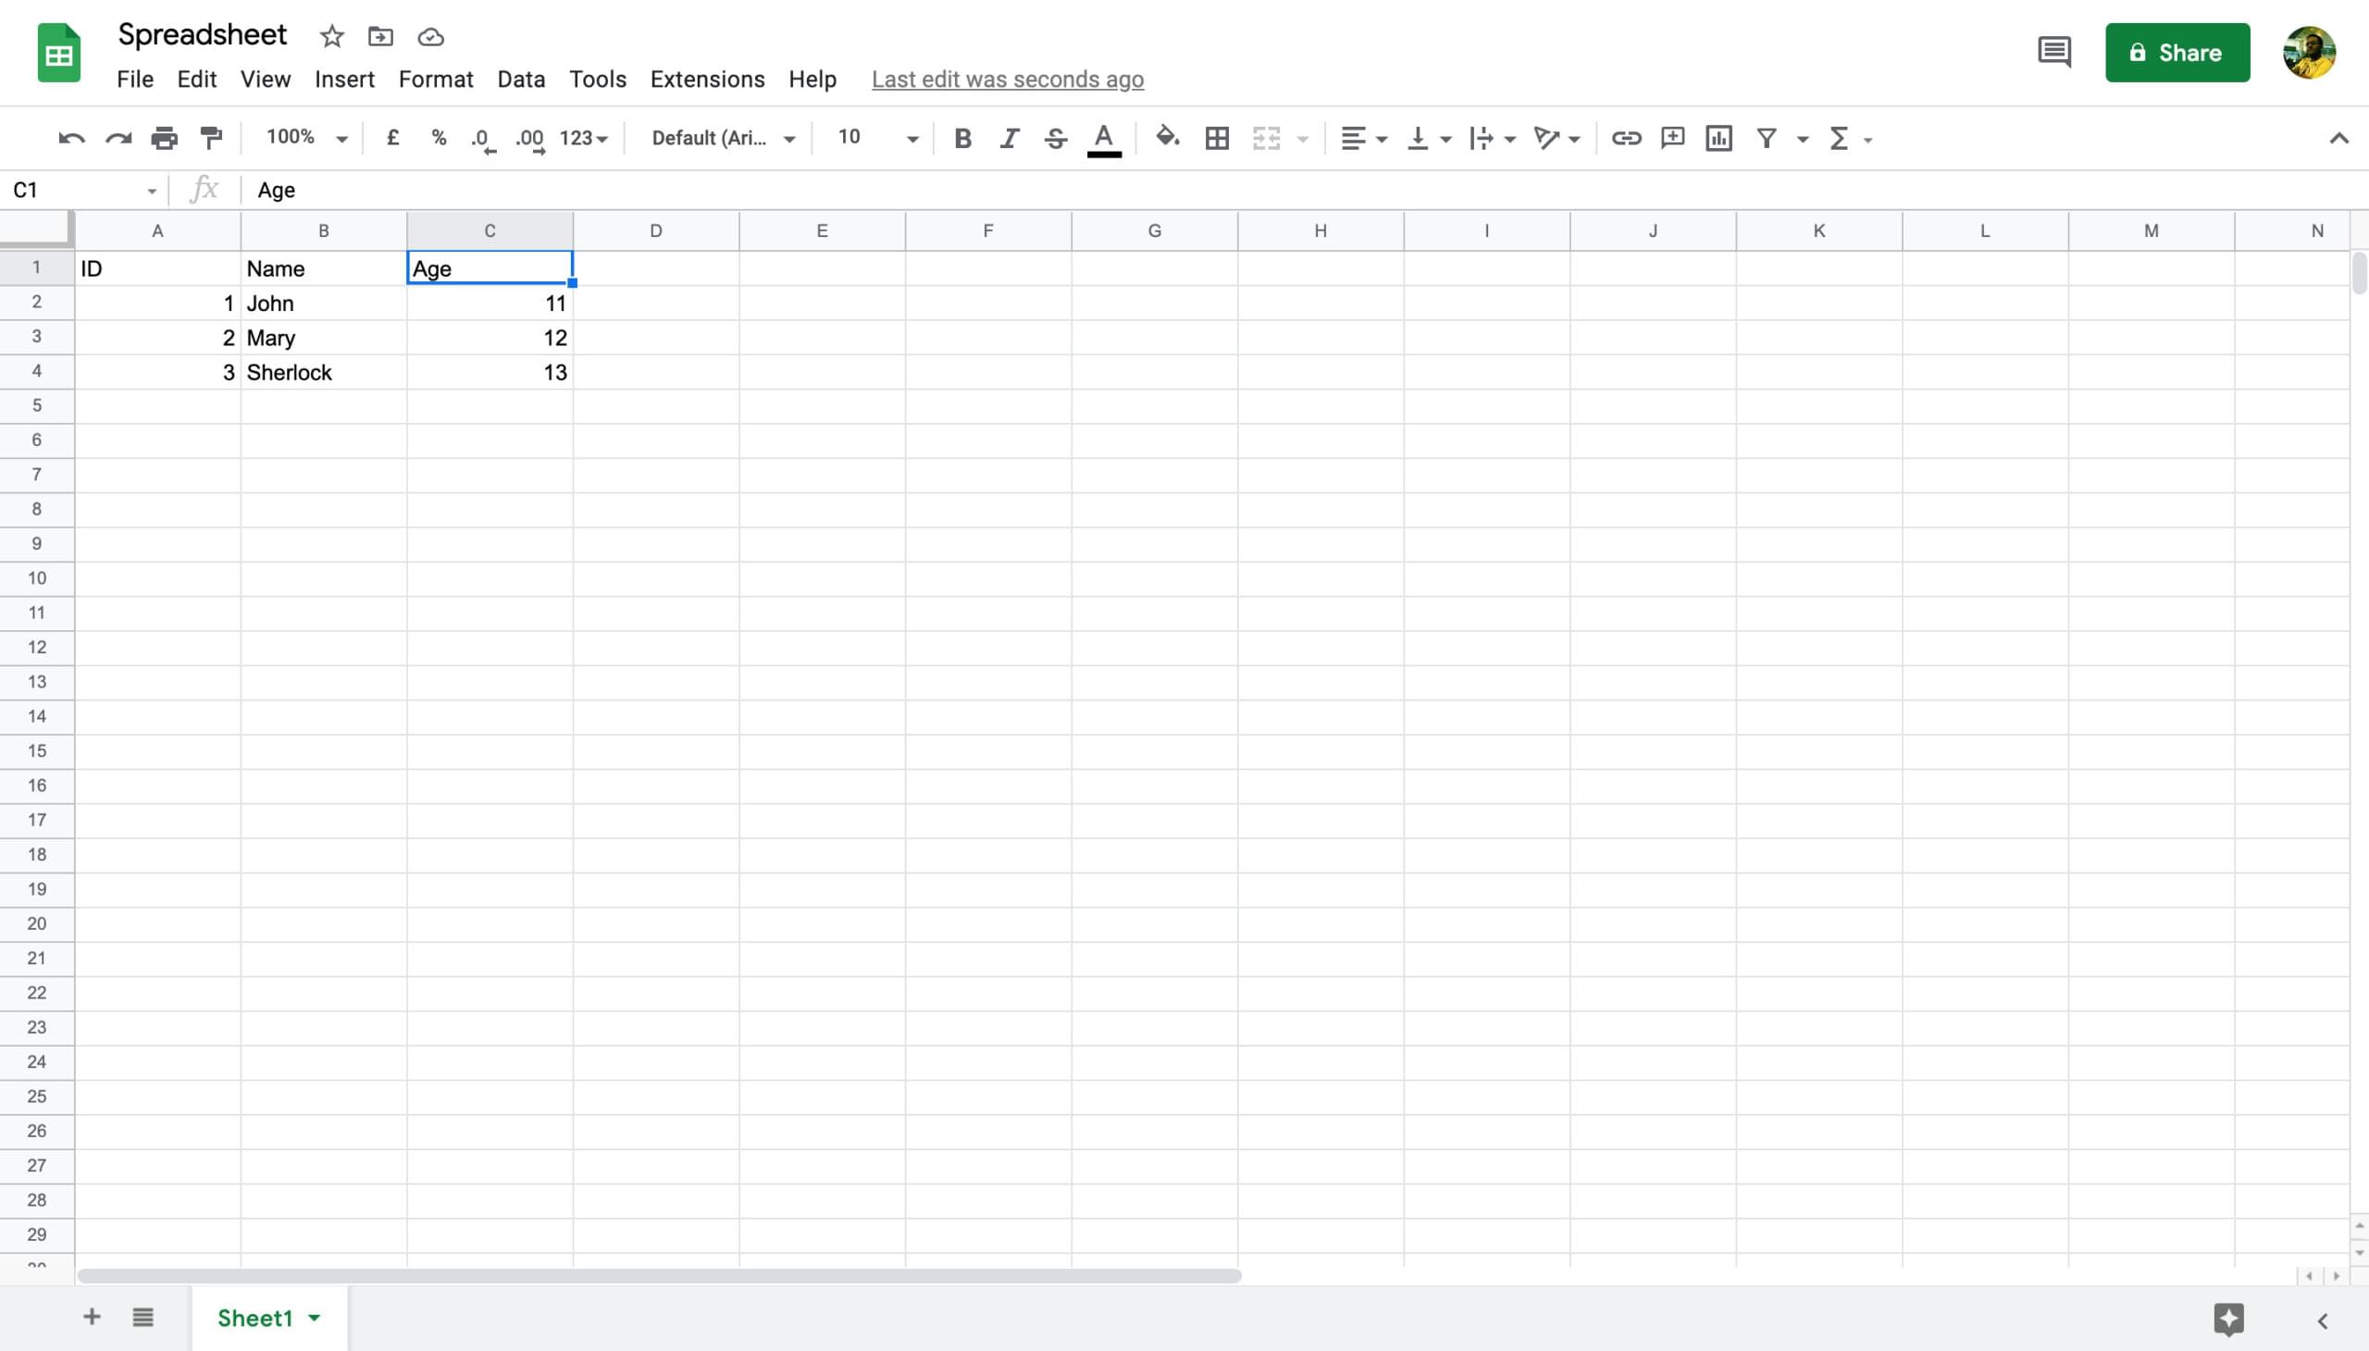Screen dimensions: 2369x1351
Task: Expand the zoom level dropdown
Action: coord(340,139)
